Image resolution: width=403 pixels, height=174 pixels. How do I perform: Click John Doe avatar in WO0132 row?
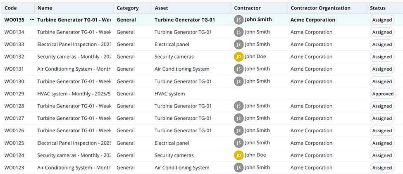[x=238, y=57]
